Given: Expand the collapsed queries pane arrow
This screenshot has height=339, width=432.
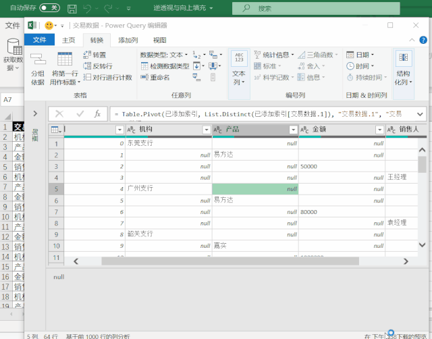Looking at the screenshot, I should pyautogui.click(x=35, y=113).
